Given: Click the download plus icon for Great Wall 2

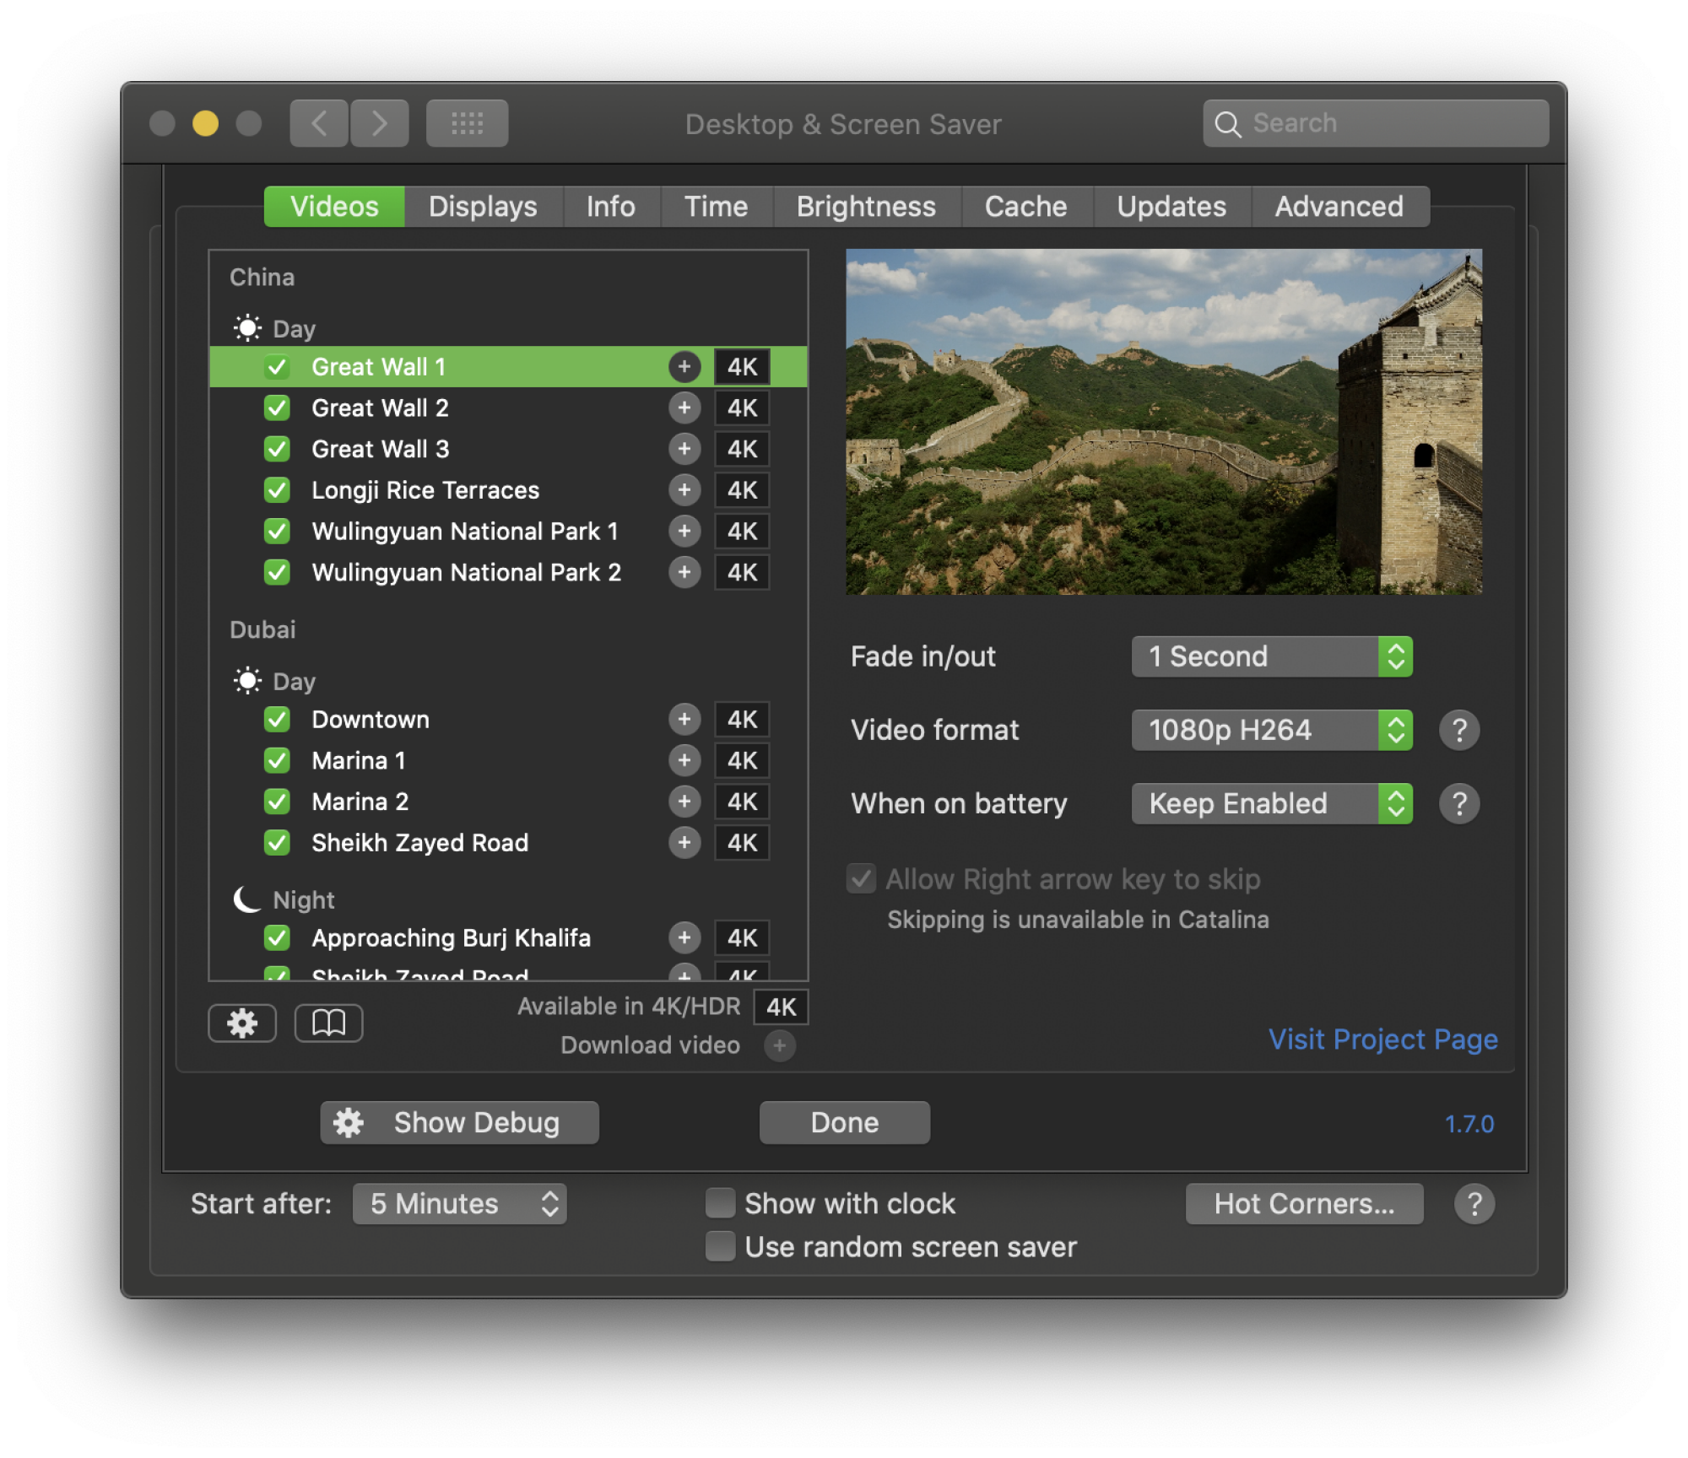Looking at the screenshot, I should [x=684, y=408].
